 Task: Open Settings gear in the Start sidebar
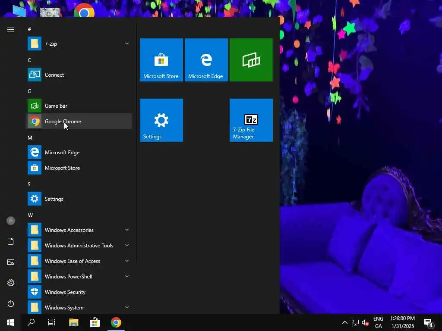tap(11, 283)
